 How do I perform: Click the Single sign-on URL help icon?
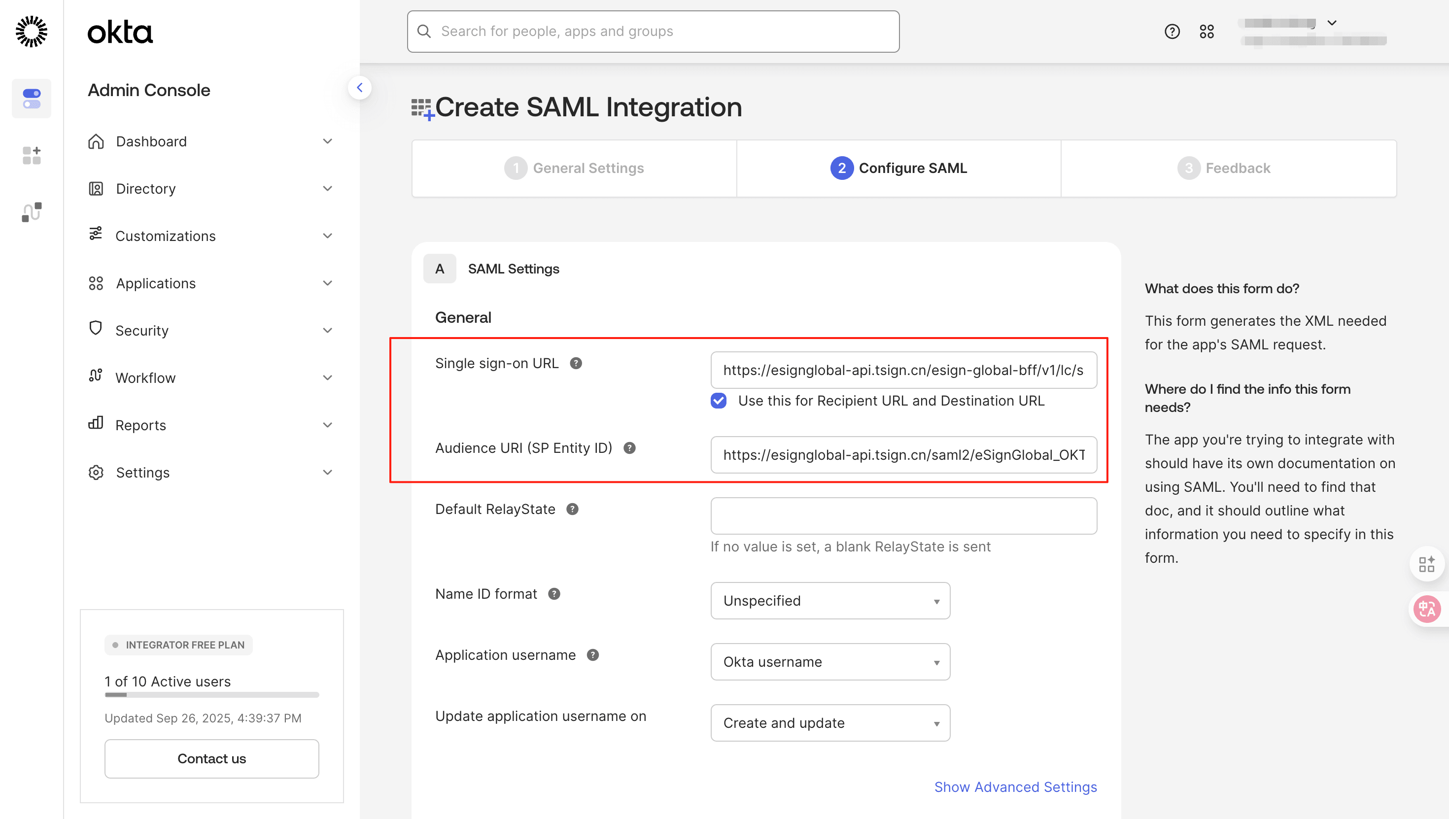pos(576,363)
